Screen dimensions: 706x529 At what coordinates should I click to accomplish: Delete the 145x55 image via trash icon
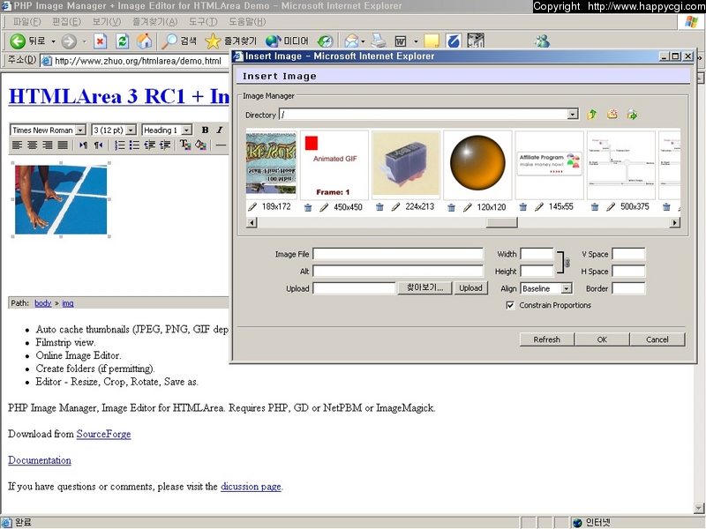tap(522, 207)
